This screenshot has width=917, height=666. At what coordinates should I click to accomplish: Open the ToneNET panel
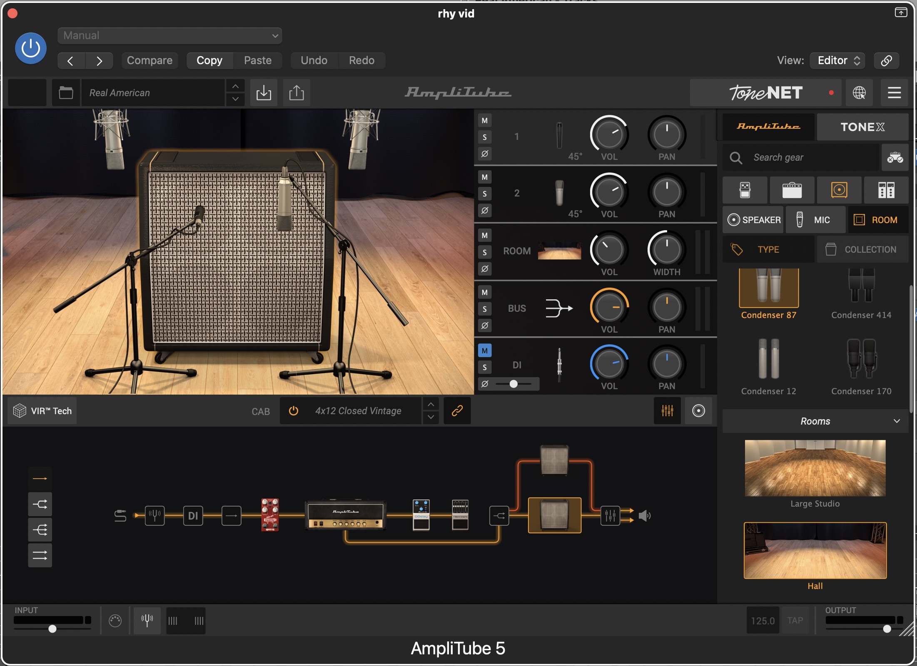(765, 92)
